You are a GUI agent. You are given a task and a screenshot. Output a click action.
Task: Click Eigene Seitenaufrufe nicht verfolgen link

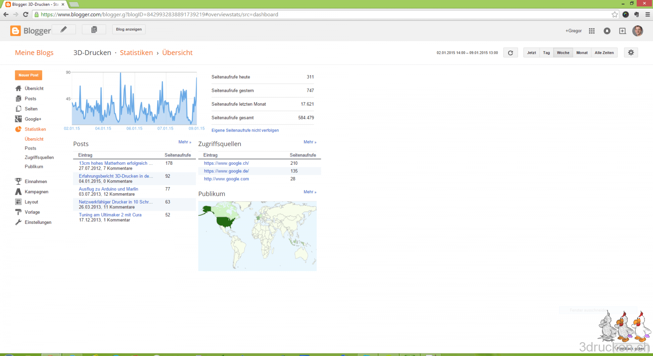point(245,130)
